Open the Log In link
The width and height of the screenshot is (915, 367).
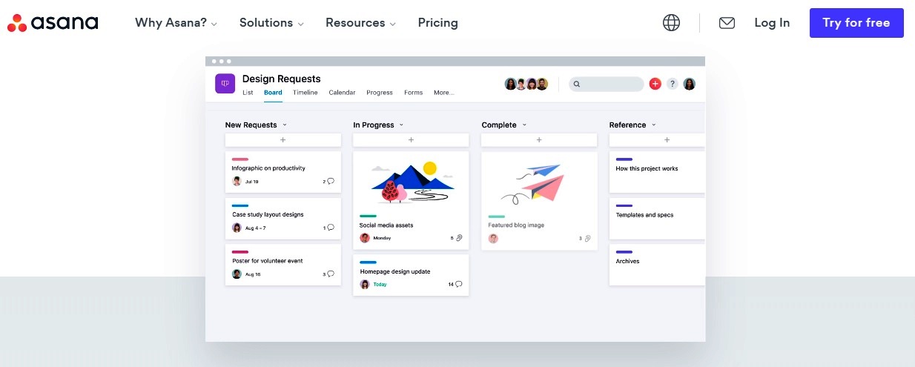click(x=772, y=23)
